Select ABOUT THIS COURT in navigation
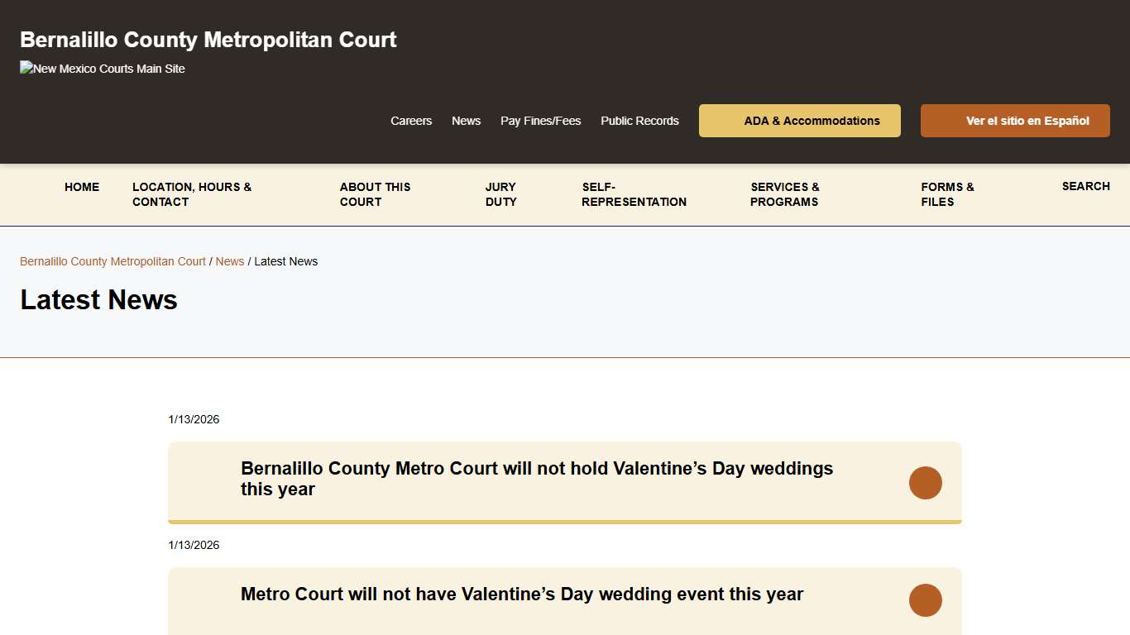The image size is (1130, 635). click(375, 194)
